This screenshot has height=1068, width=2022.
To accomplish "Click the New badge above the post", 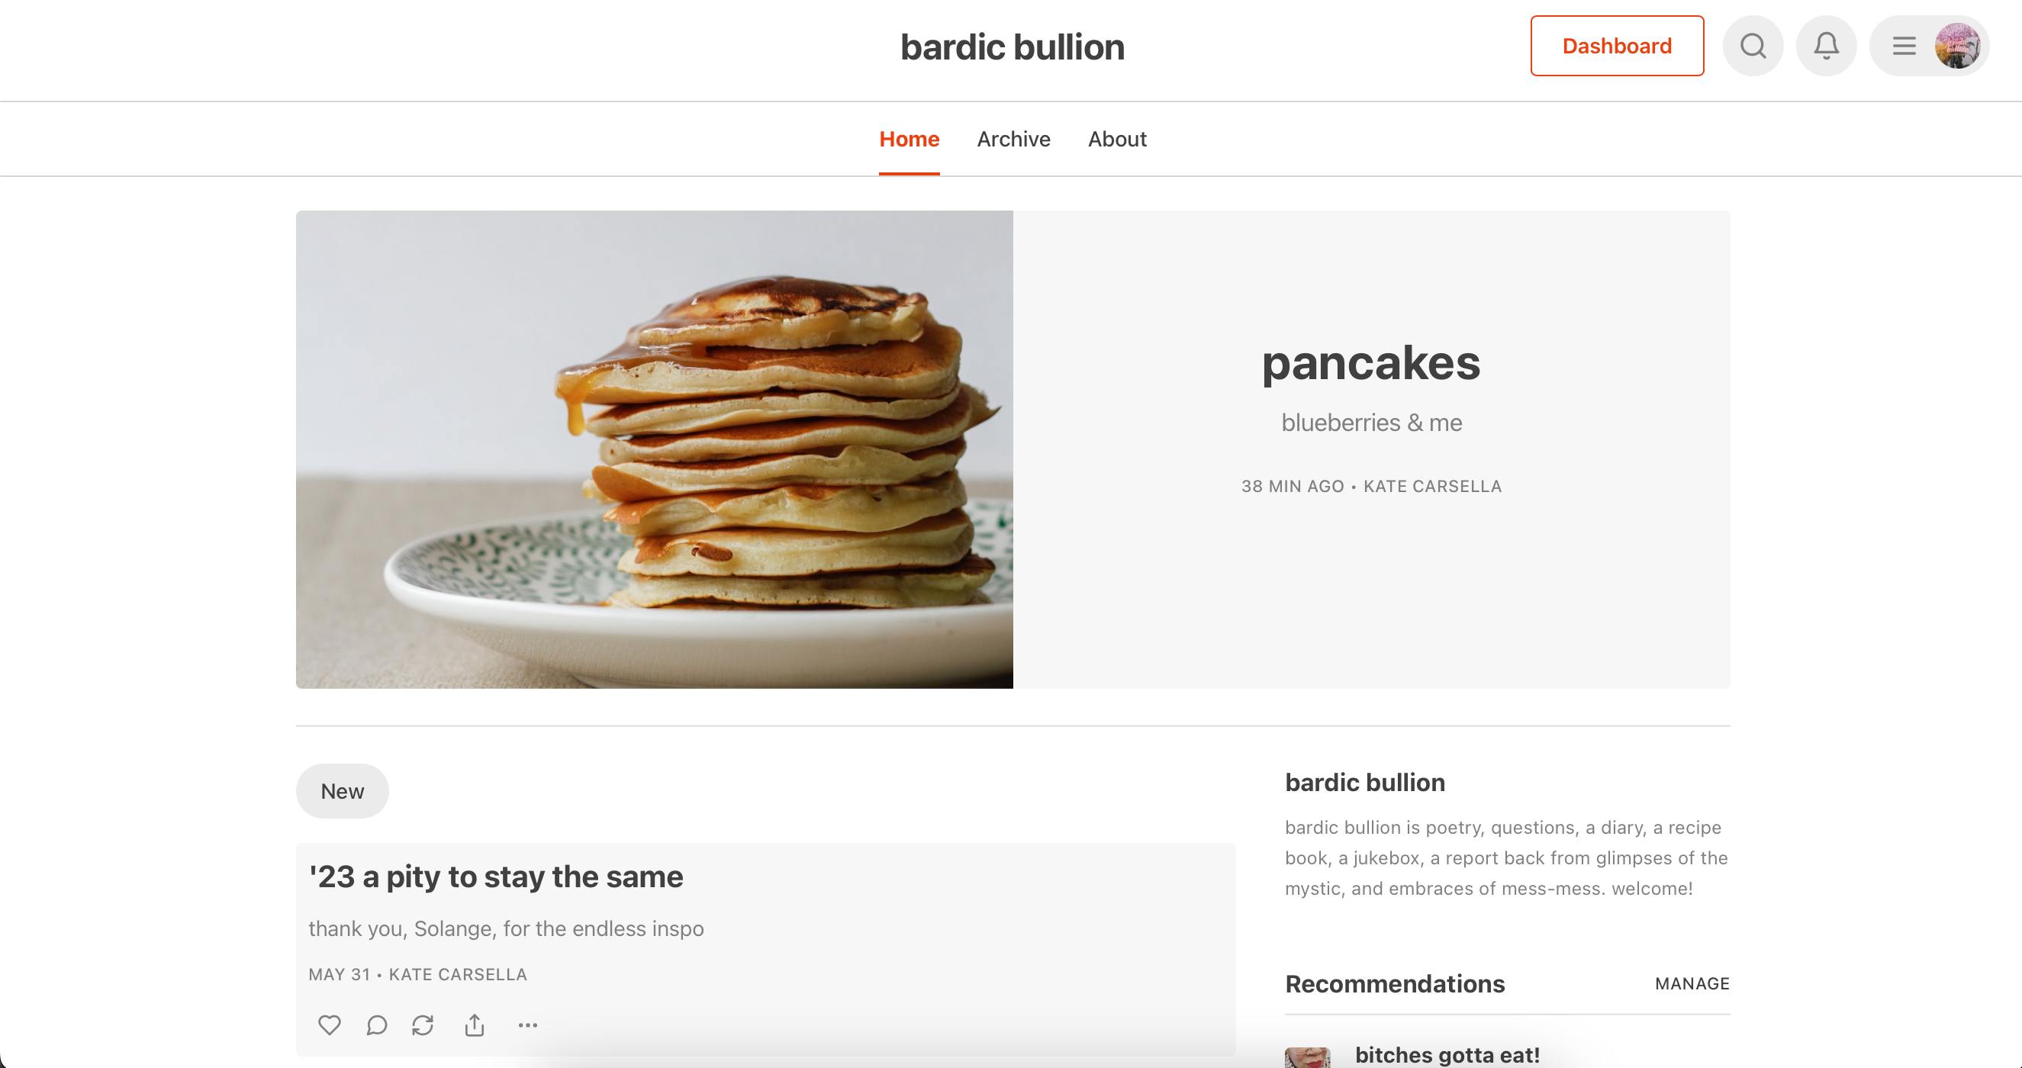I will point(341,790).
